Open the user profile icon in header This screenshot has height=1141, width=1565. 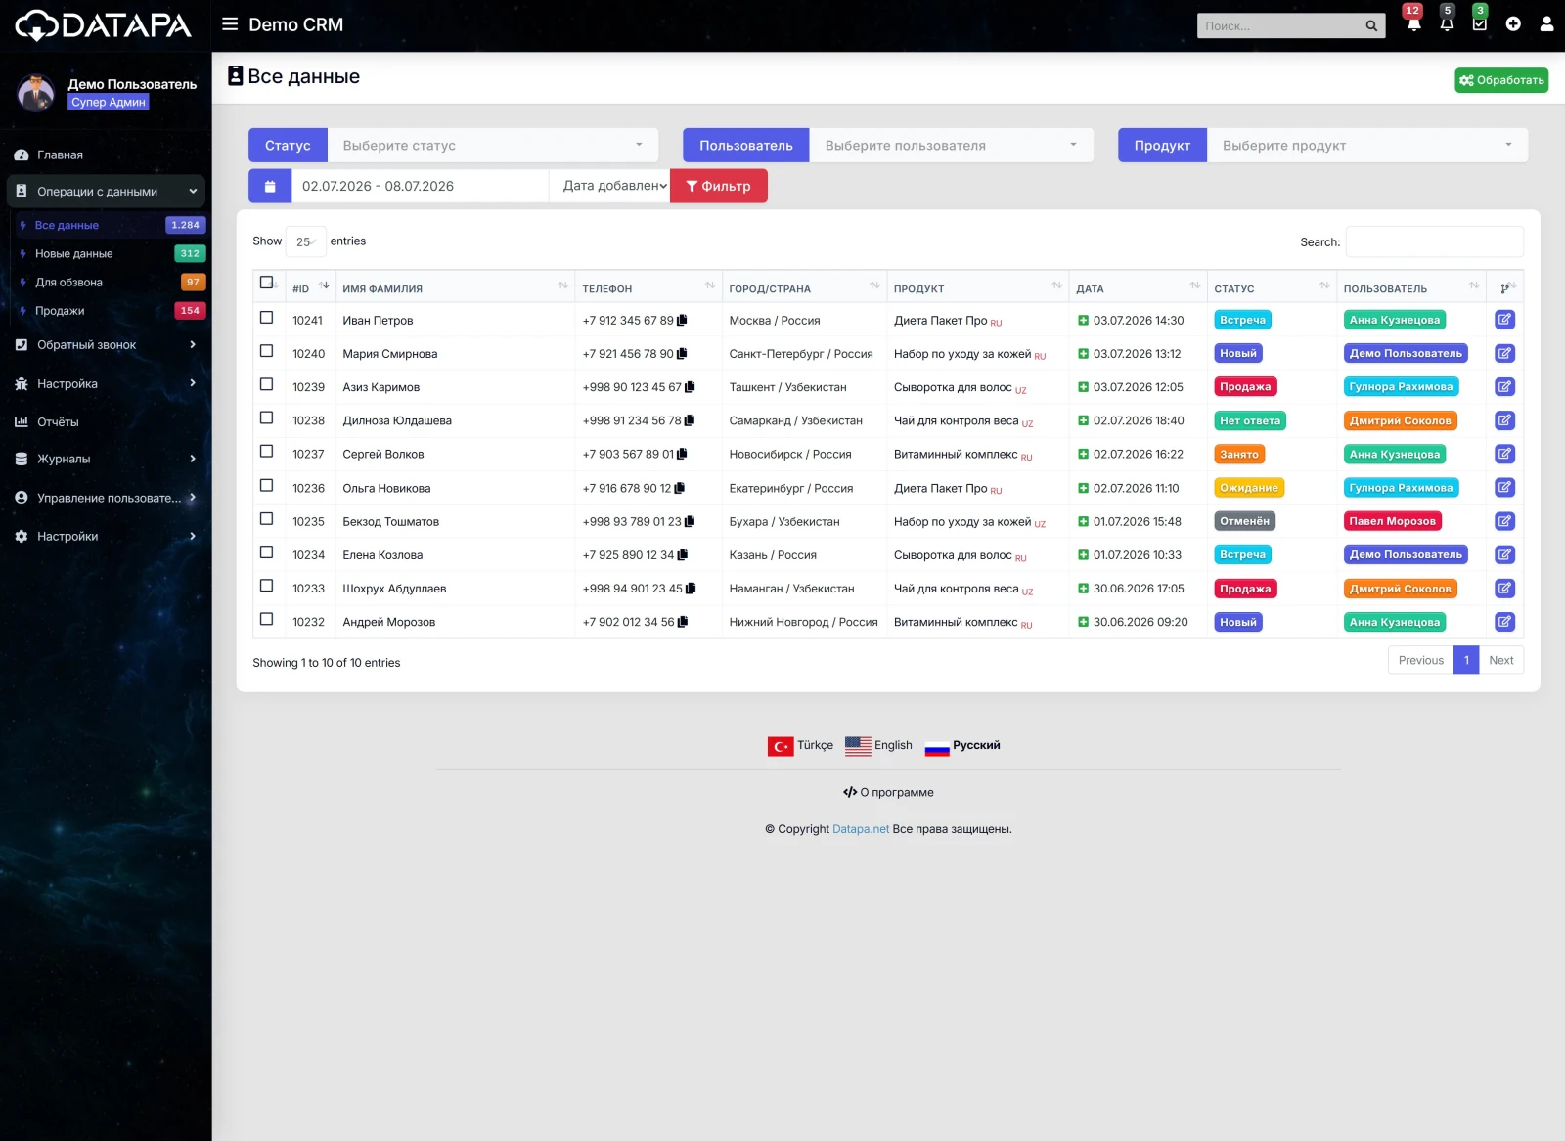pos(1546,24)
